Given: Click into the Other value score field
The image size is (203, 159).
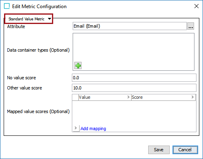Looking at the screenshot, I should [x=134, y=88].
